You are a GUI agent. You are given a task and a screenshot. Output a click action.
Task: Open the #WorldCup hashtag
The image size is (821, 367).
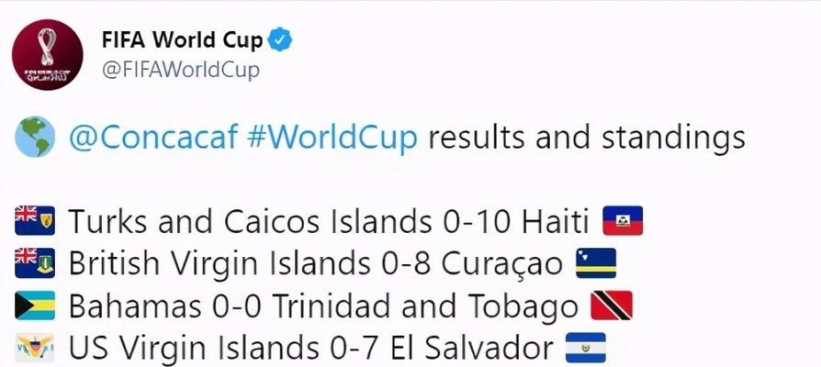click(x=332, y=138)
